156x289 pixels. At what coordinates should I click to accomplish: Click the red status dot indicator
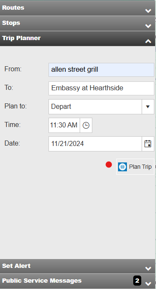(109, 165)
